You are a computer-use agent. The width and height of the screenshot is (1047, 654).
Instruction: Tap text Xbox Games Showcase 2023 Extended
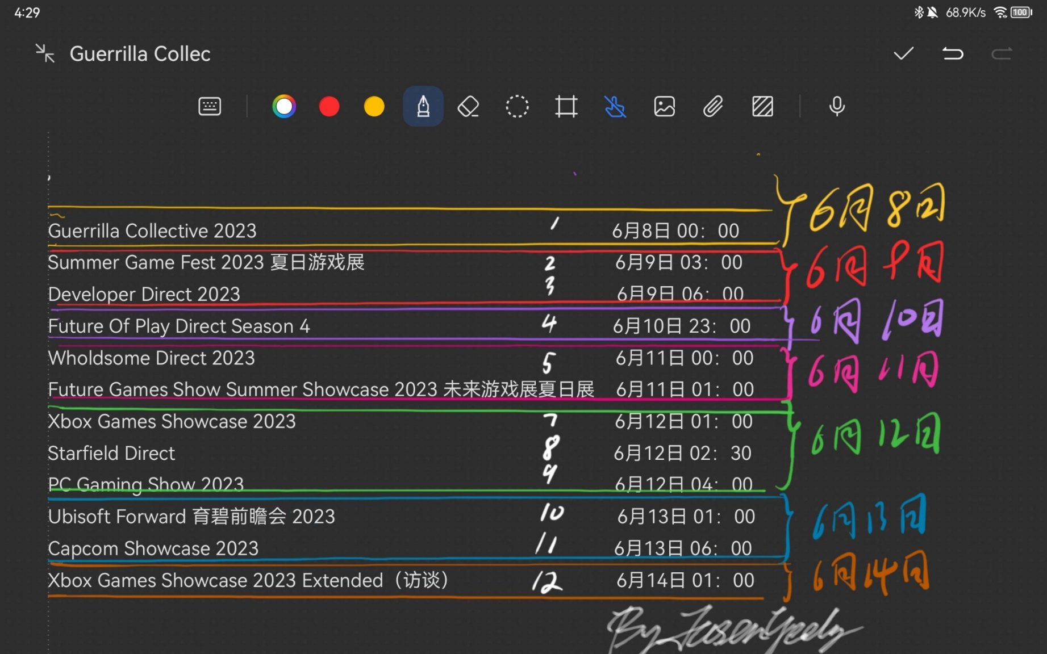tap(215, 581)
